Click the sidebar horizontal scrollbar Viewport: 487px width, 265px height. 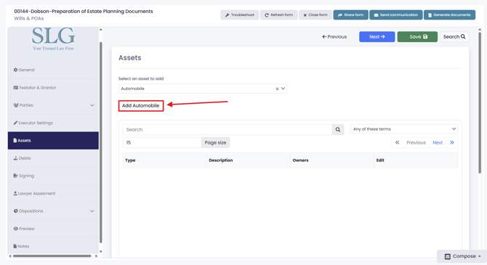point(52,256)
